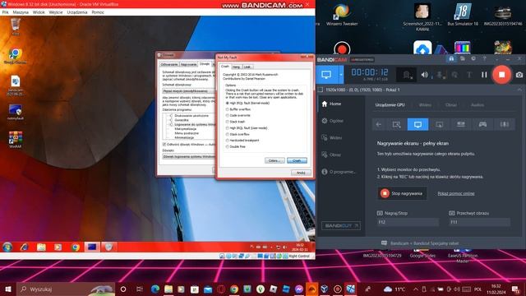
Task: Click the Bandicut promo button
Action: [341, 225]
